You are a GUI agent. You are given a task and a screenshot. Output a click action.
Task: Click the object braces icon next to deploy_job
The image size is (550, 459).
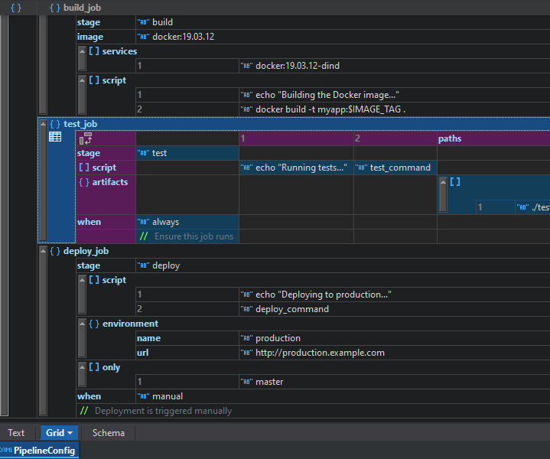point(54,251)
